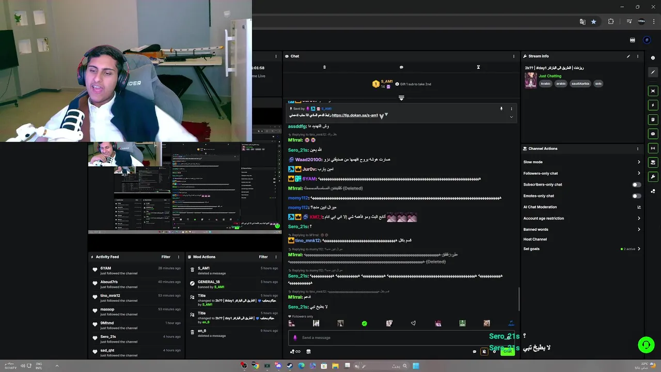This screenshot has height=372, width=661.
Task: Click the focus-frame icon in right sidebar
Action: coord(653,91)
